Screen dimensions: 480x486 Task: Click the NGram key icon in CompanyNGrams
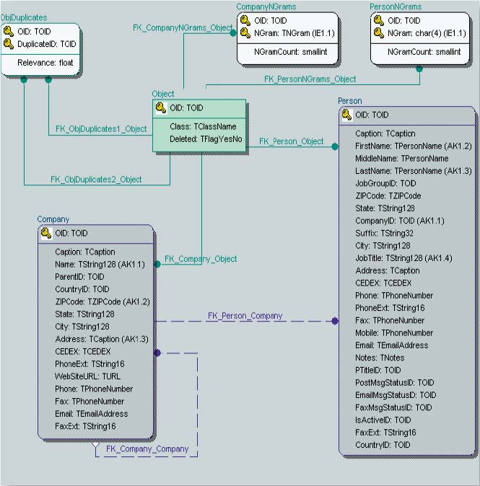coord(245,33)
